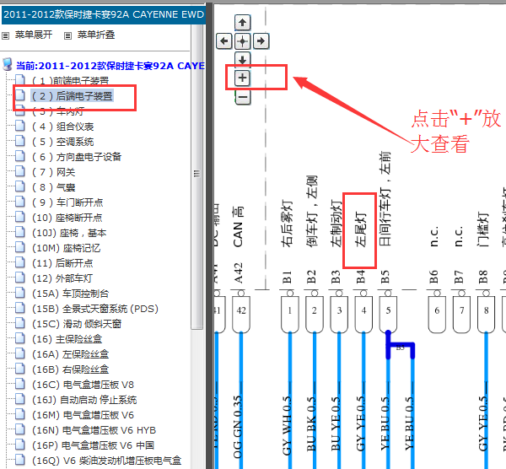Image resolution: width=506 pixels, height=469 pixels.
Task: Click the 左尾灯 label on the diagram
Action: coord(360,229)
